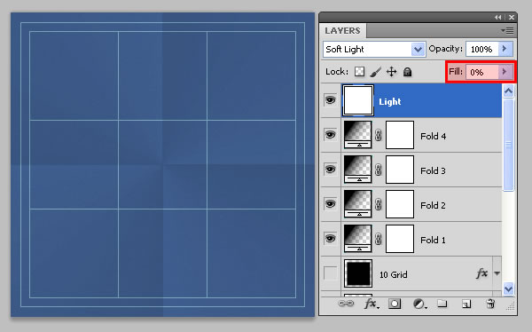Click layers list scrollbar thumb
The height and width of the screenshot is (332, 532).
pos(508,145)
